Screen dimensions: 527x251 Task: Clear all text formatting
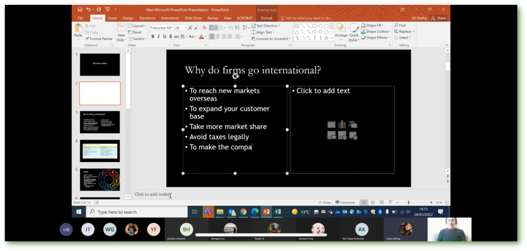click(204, 28)
